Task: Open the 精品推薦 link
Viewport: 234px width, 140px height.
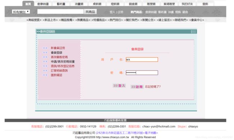Action: point(66,20)
